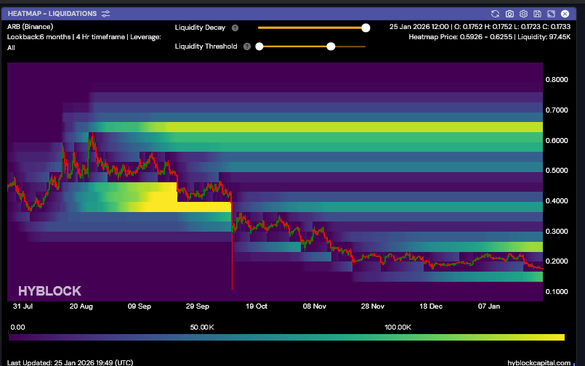Click the 100.00K scale label

click(x=398, y=328)
